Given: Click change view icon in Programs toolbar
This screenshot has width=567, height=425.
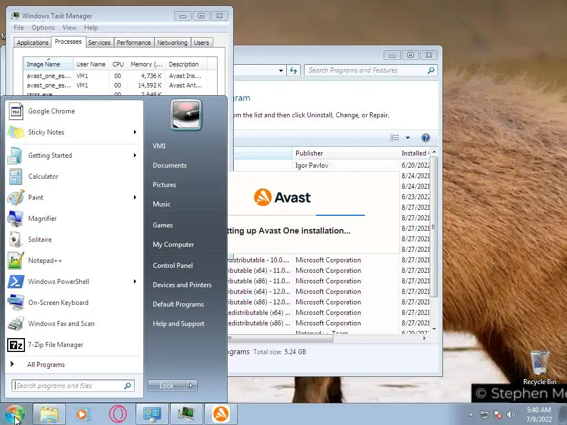Looking at the screenshot, I should tap(394, 138).
